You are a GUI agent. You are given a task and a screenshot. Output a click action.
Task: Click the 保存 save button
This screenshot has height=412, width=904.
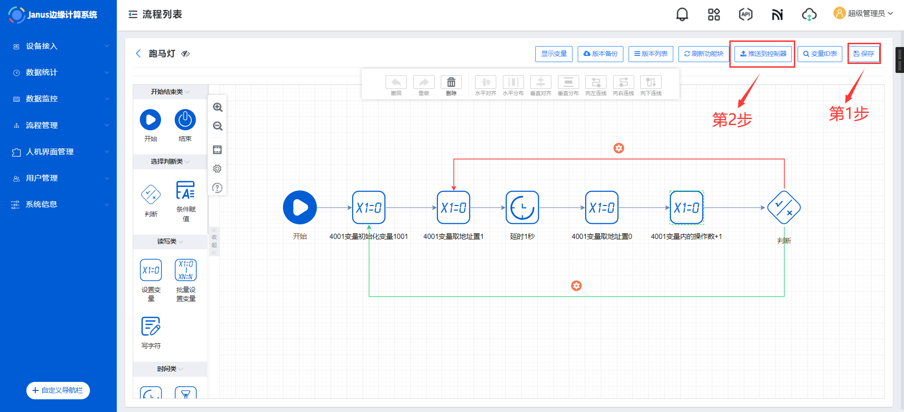click(864, 54)
